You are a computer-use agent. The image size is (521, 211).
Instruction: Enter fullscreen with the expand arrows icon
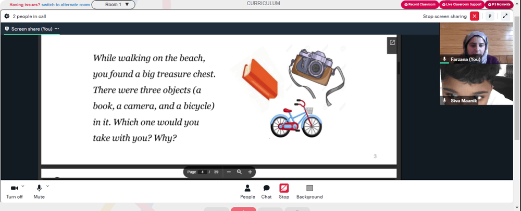pyautogui.click(x=505, y=16)
